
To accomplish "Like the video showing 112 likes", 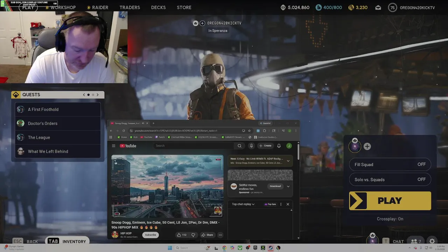I will tap(182, 235).
